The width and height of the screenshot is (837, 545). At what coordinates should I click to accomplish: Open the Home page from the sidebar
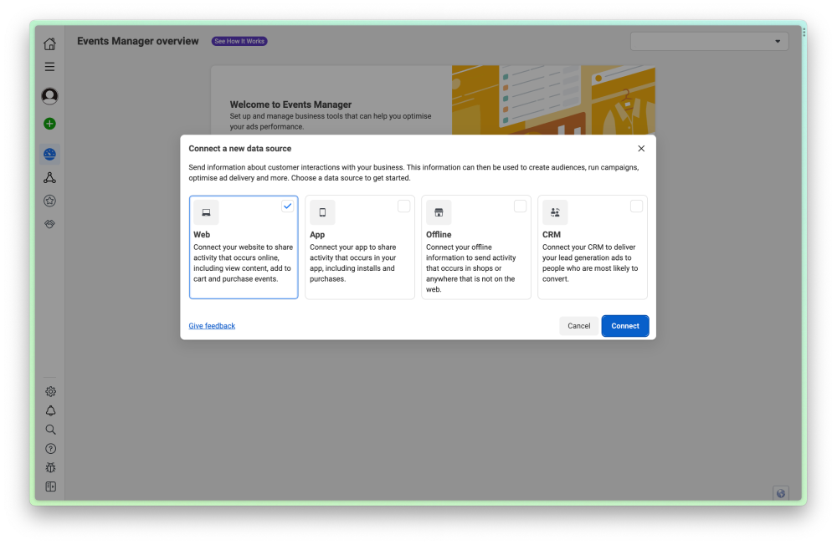(49, 43)
